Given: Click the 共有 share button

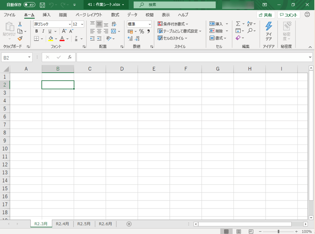Looking at the screenshot, I should (265, 15).
